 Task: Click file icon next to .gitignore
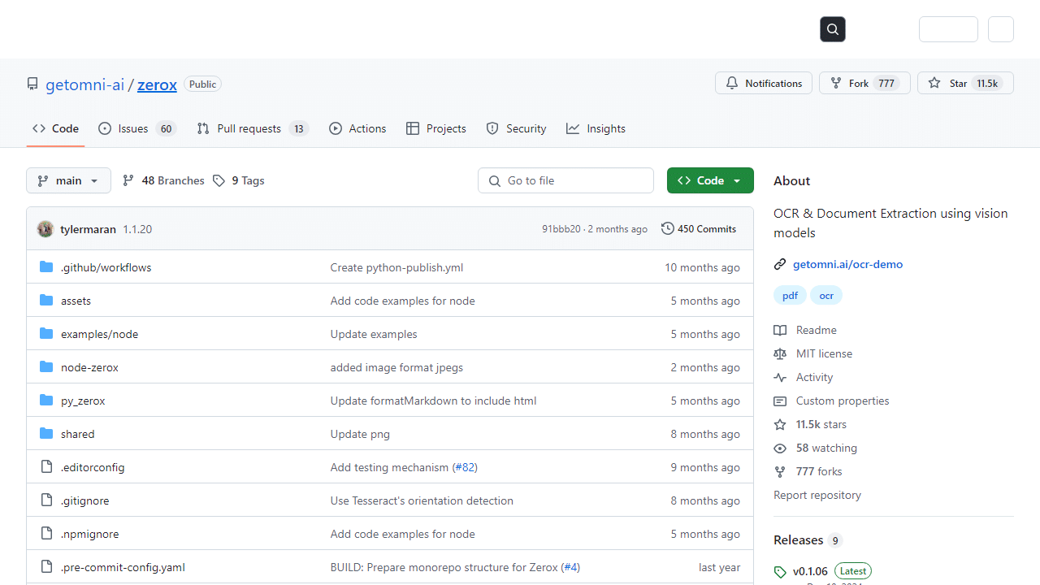[x=46, y=500]
